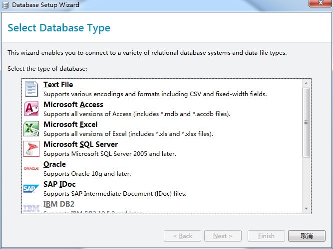Choose the SAP IDoc option

click(59, 184)
